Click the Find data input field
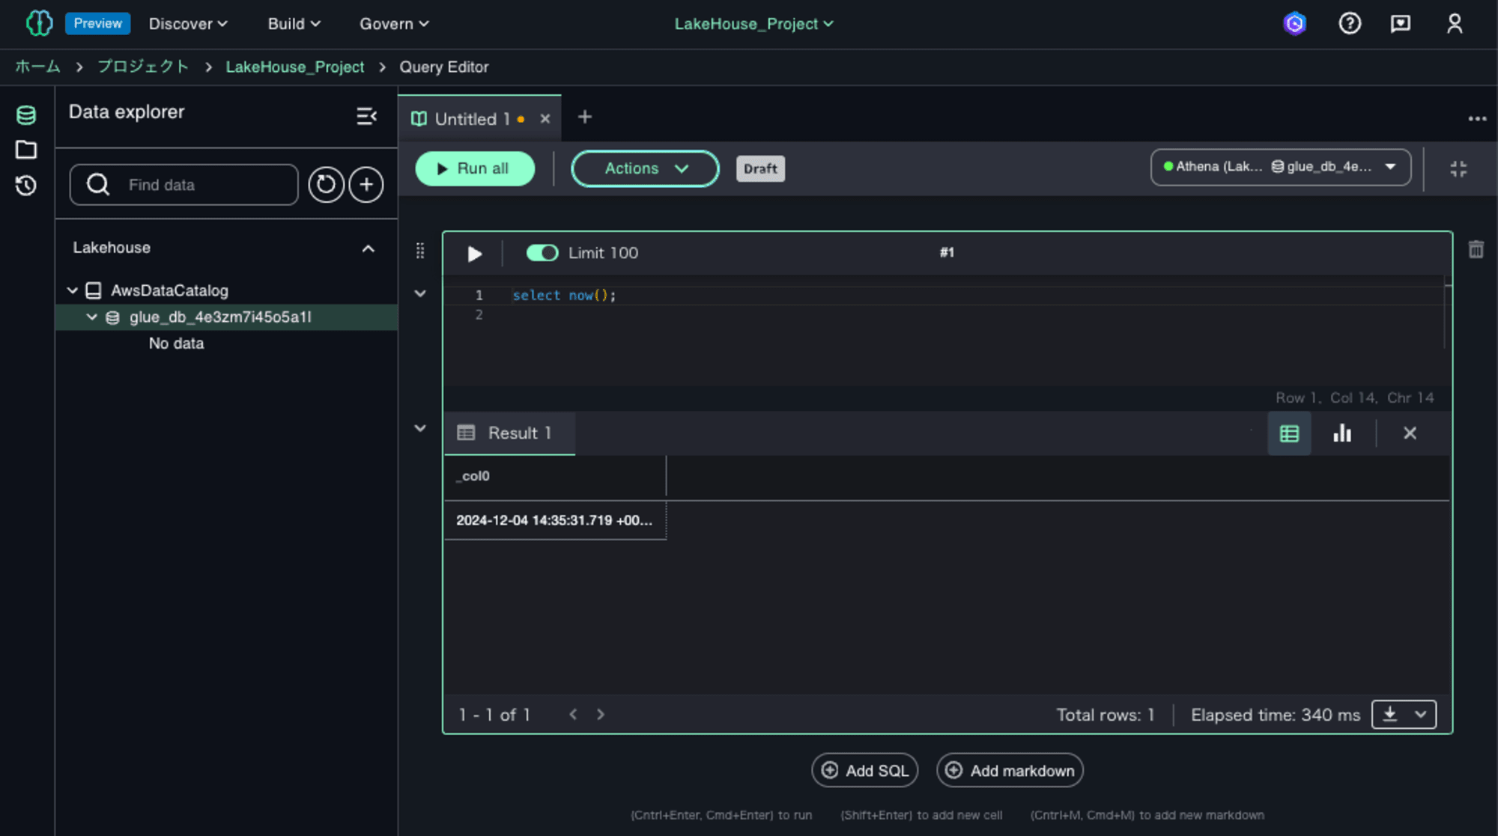The height and width of the screenshot is (836, 1498). pyautogui.click(x=184, y=184)
